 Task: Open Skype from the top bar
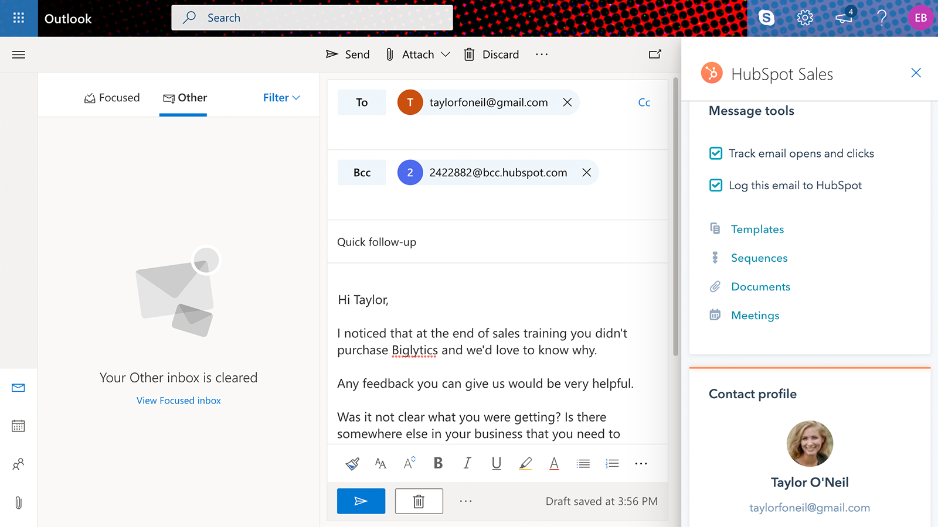tap(766, 18)
